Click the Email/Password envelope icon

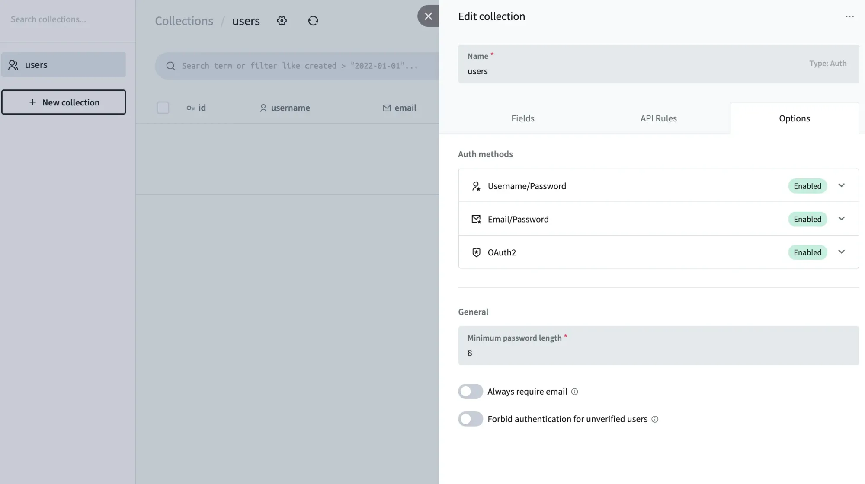pyautogui.click(x=476, y=219)
